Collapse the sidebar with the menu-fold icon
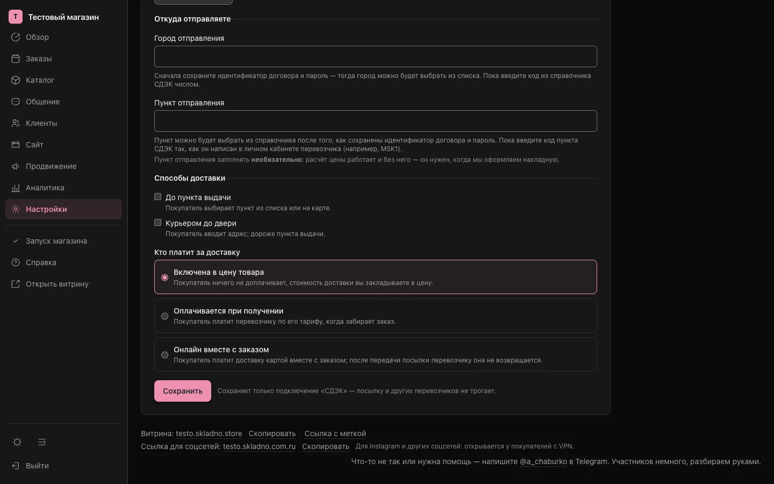Viewport: 774px width, 484px height. point(42,442)
